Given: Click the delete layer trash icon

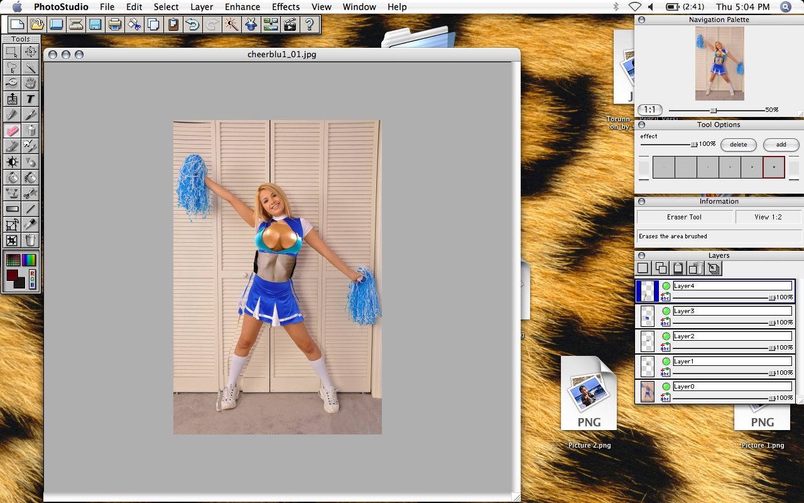Looking at the screenshot, I should point(696,268).
